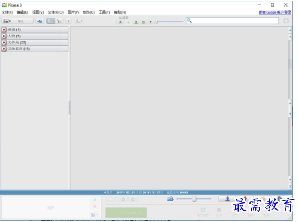Image resolution: width=299 pixels, height=222 pixels.
Task: Click the thumbnail size picture icon
Action: click(x=170, y=199)
